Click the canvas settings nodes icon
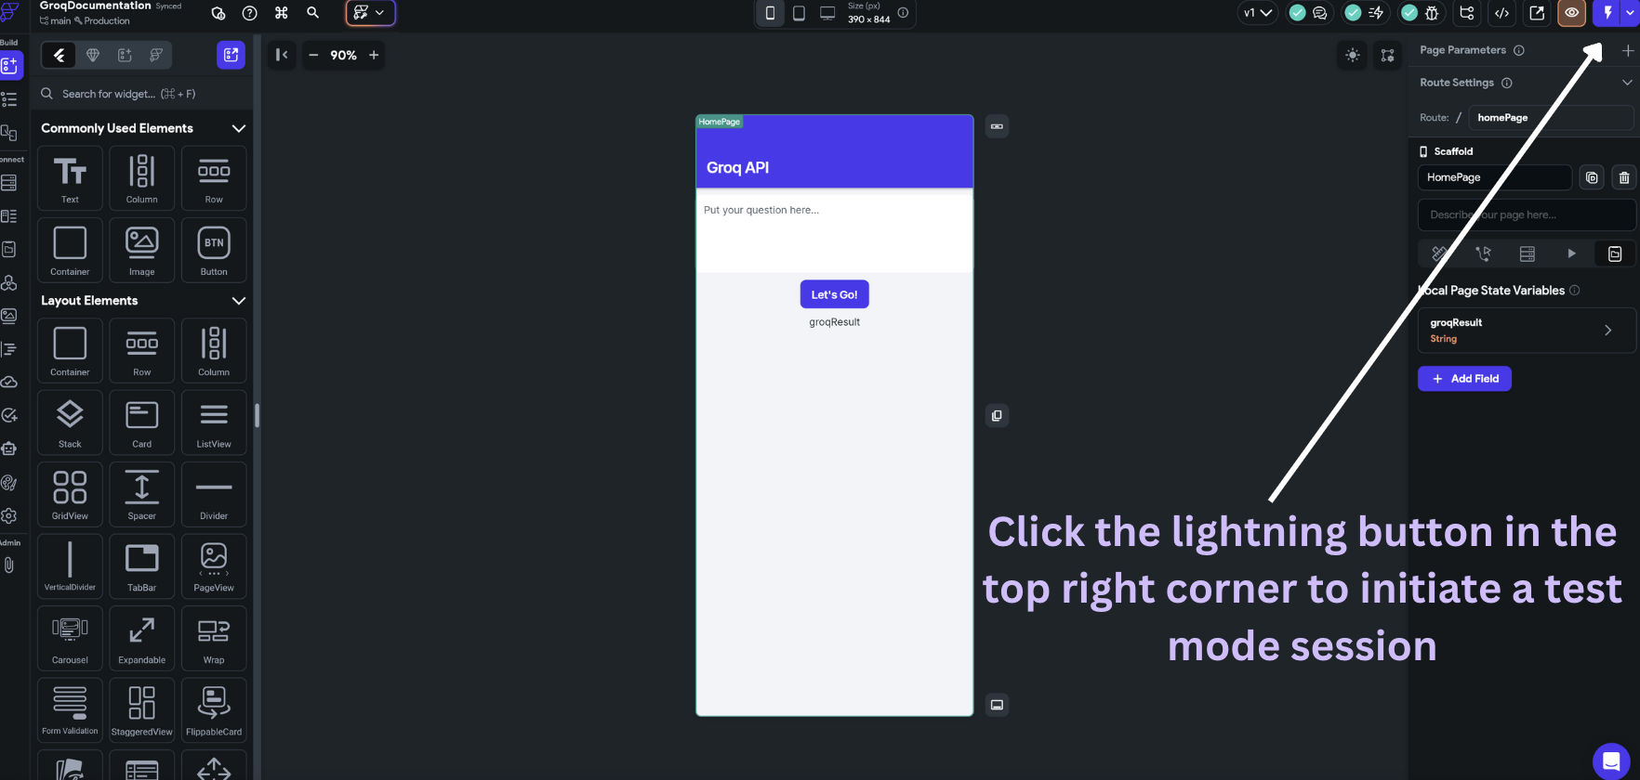The height and width of the screenshot is (780, 1640). coord(1387,56)
